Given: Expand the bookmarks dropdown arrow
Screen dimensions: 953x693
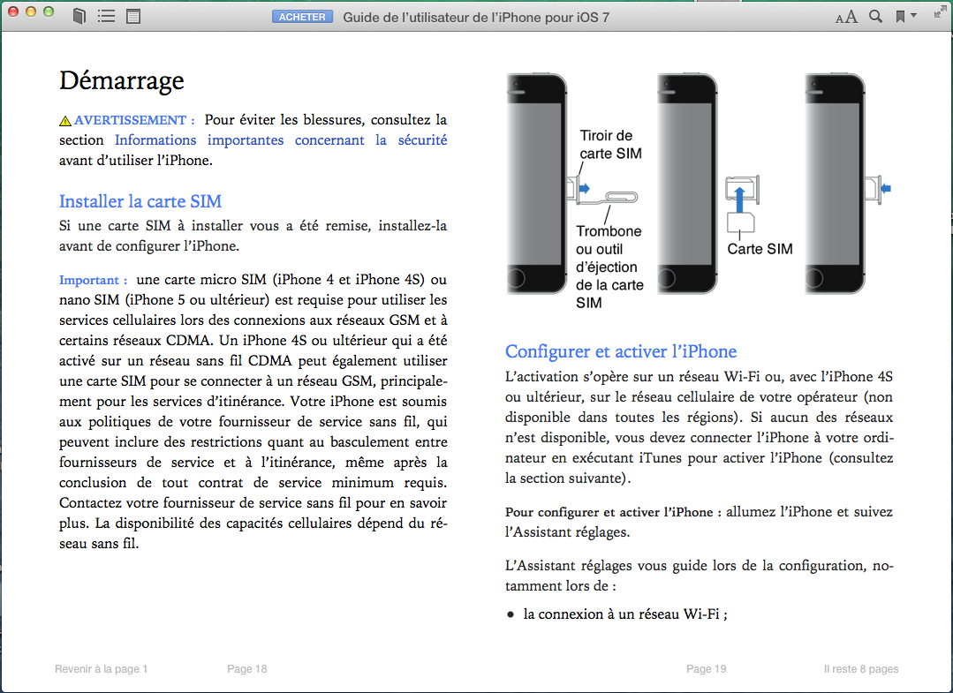Looking at the screenshot, I should (x=913, y=16).
